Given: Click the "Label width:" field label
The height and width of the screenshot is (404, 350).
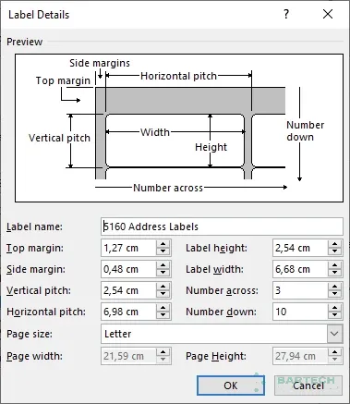Looking at the screenshot, I should coord(214,269).
